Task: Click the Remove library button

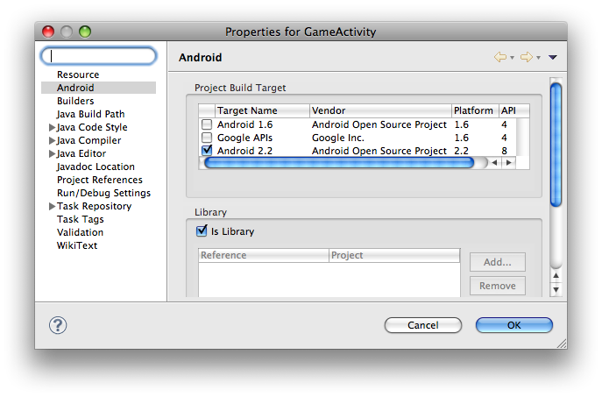Action: pyautogui.click(x=498, y=286)
